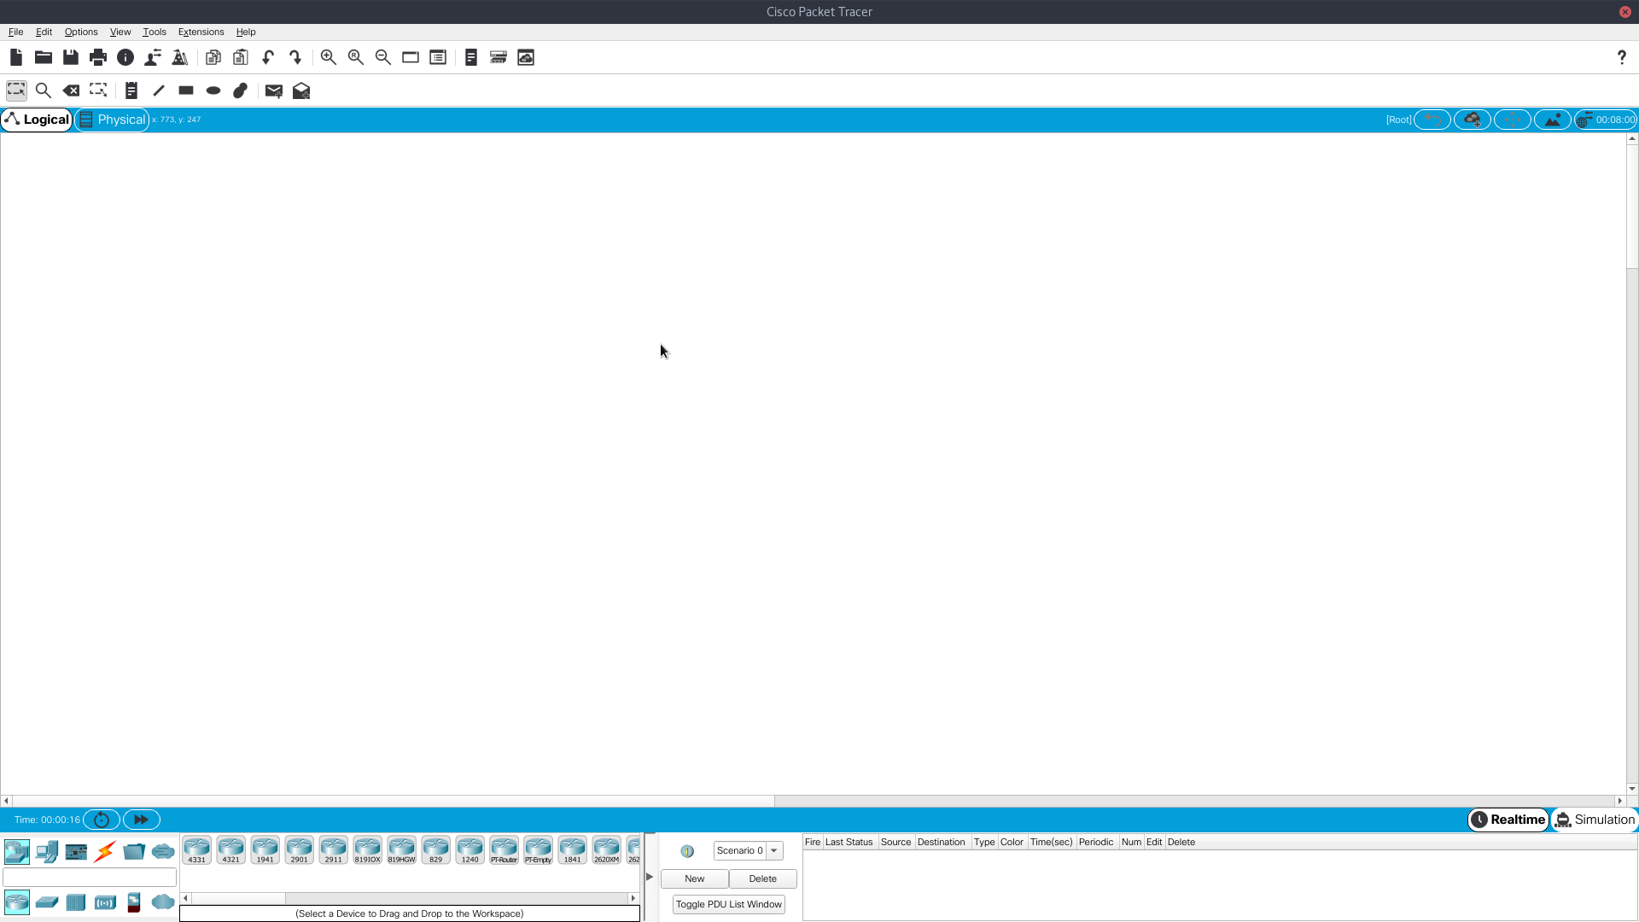
Task: Pick the PT-Router device
Action: coord(505,850)
